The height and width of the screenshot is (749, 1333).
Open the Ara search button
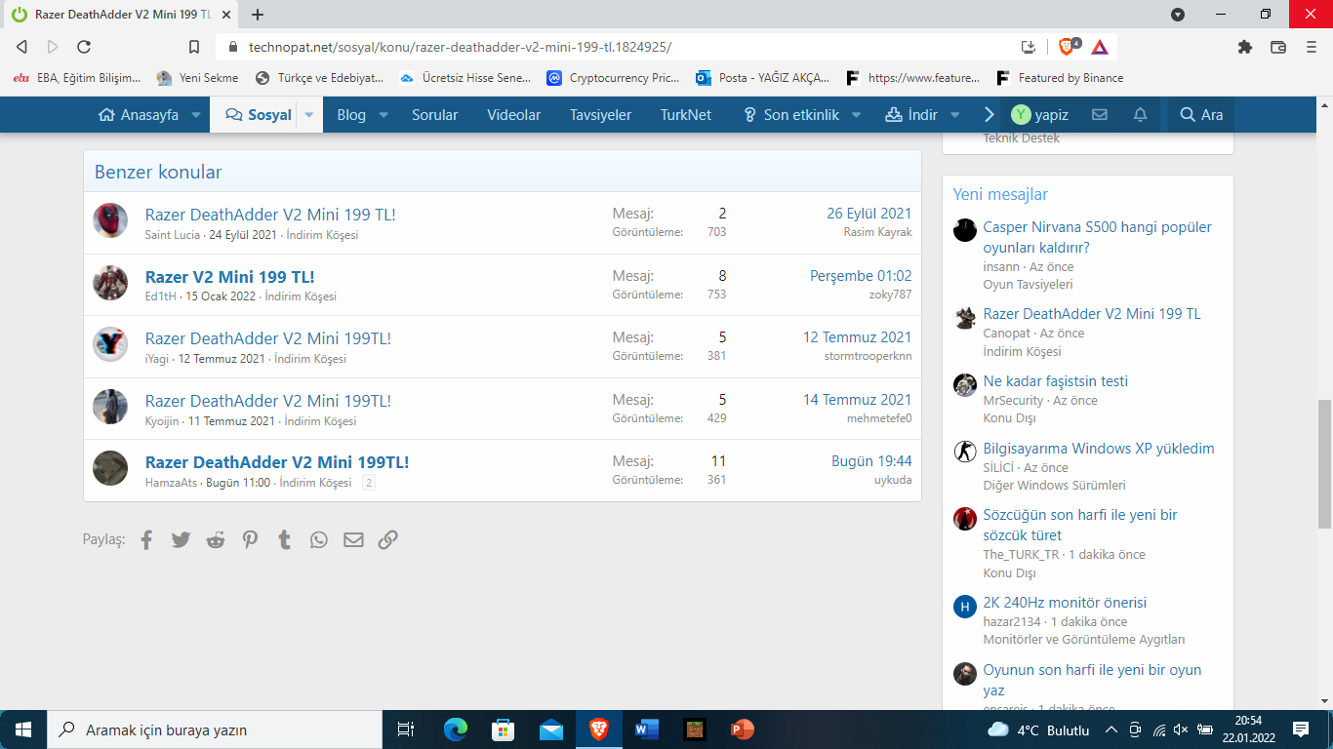[1201, 114]
